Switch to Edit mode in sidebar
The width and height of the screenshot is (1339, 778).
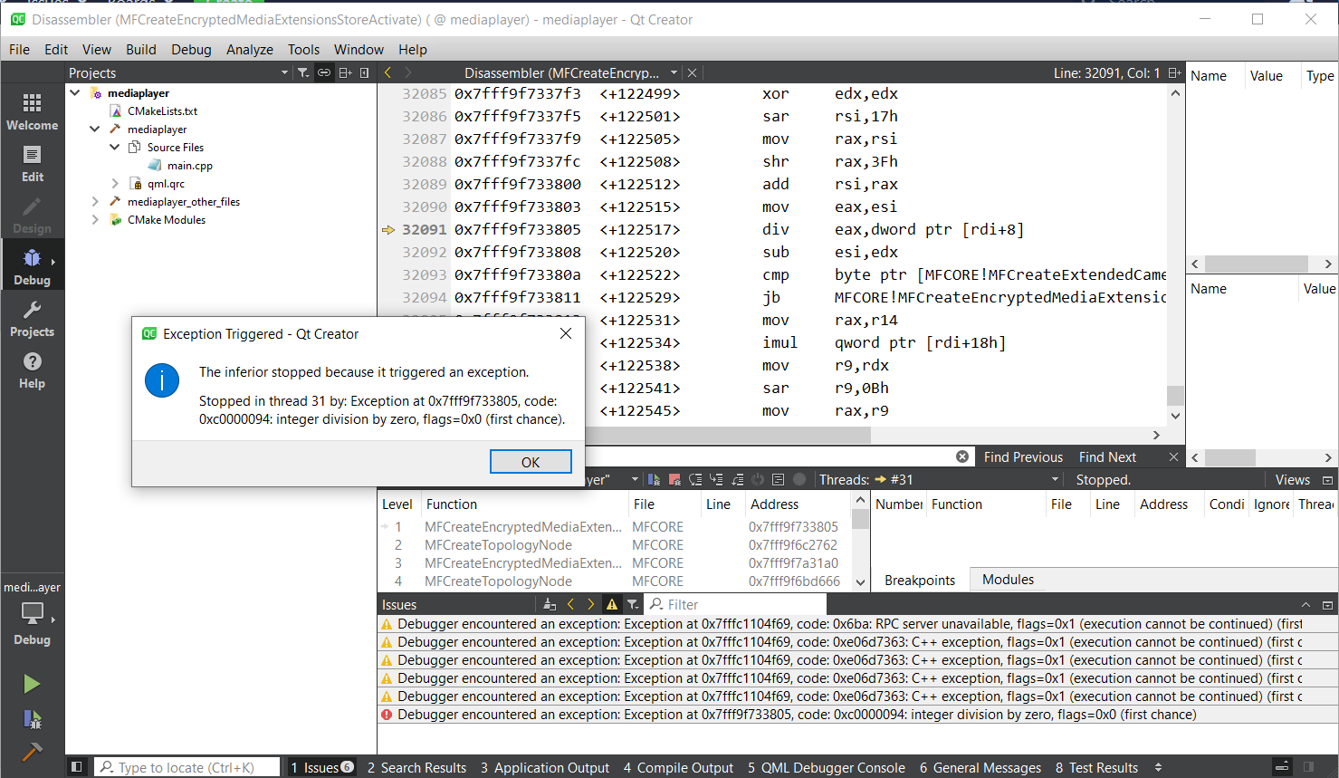tap(32, 164)
